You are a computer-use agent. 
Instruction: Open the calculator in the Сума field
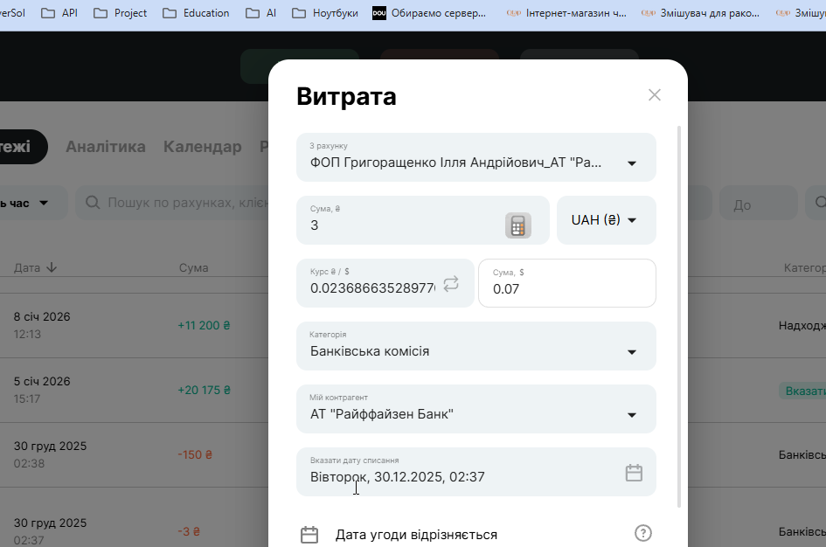point(517,225)
